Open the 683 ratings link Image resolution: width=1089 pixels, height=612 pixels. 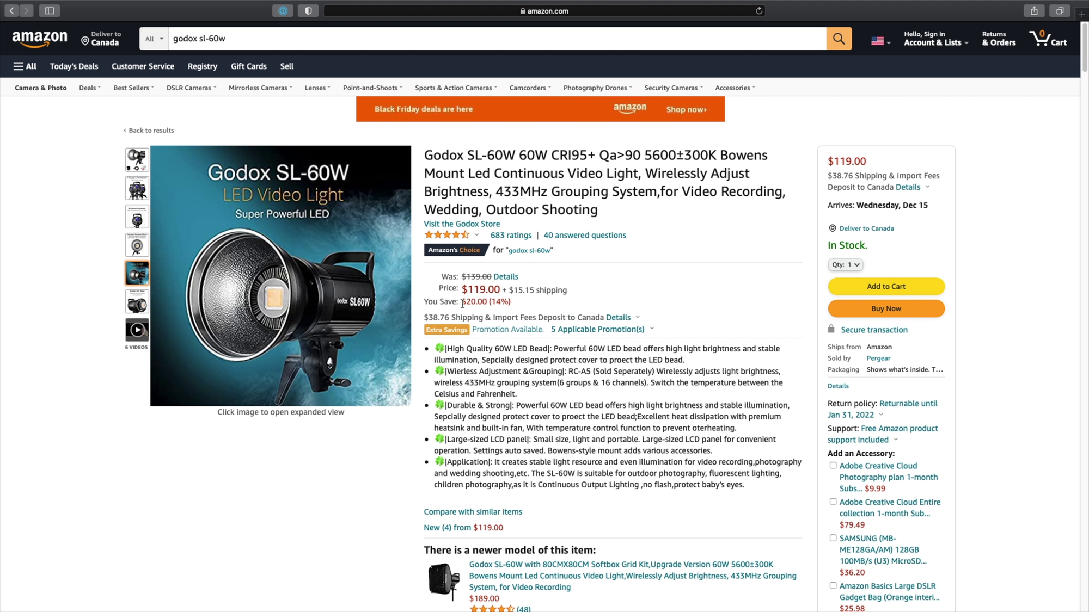pos(511,235)
